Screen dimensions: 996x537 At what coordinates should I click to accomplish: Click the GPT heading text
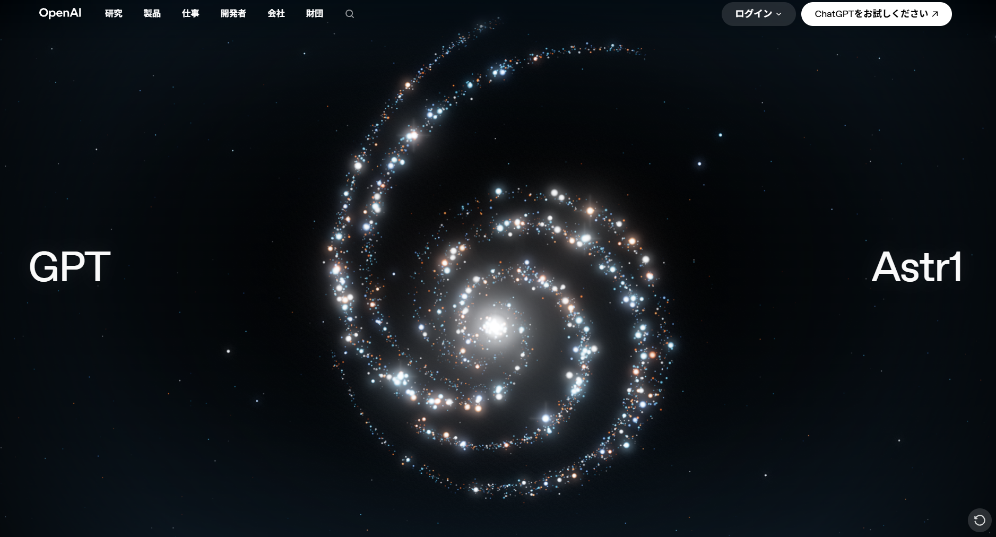pos(70,267)
